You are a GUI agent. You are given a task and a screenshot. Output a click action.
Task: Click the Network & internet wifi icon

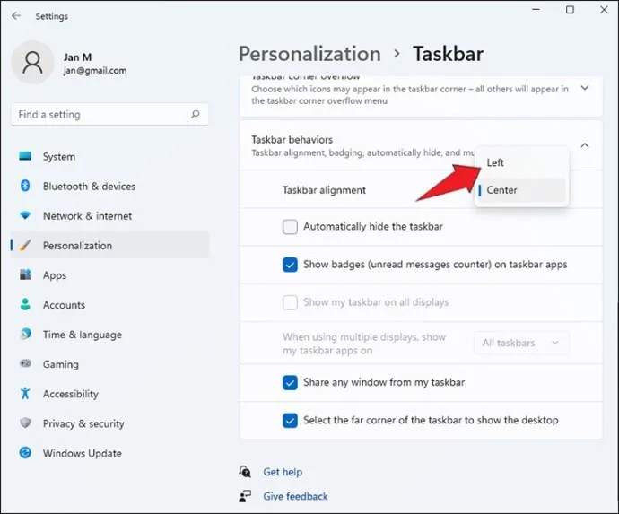[25, 215]
